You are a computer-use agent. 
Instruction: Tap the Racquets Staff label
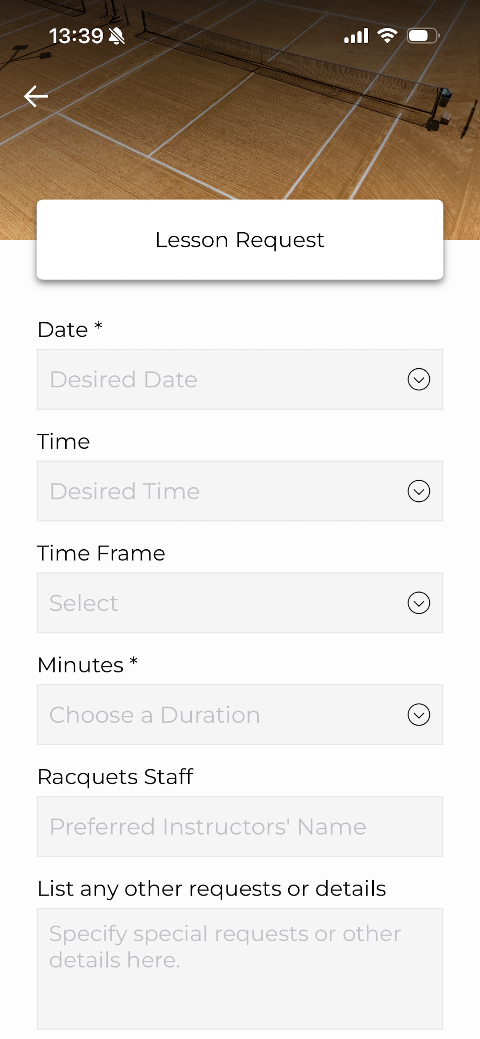[115, 777]
